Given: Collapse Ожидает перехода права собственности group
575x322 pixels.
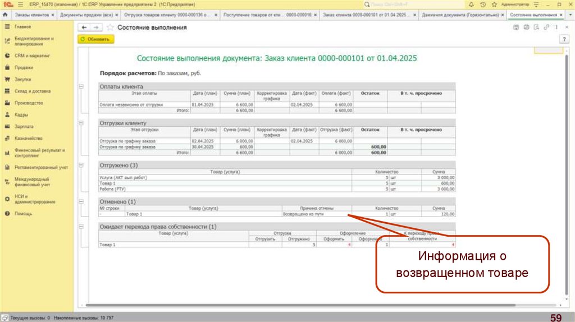Looking at the screenshot, I should pyautogui.click(x=81, y=227).
